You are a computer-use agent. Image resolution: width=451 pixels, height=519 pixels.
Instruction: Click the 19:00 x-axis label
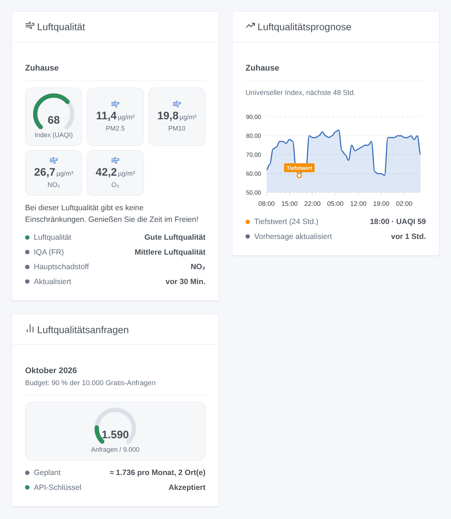coord(381,204)
